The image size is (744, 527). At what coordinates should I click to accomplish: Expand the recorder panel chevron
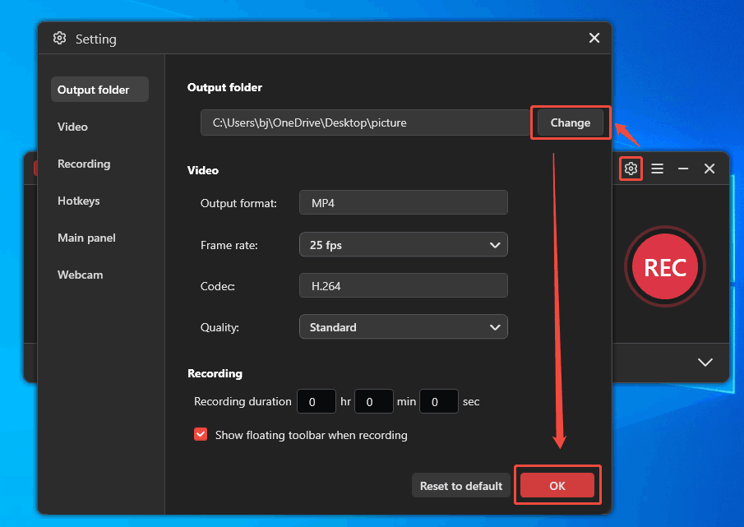click(x=705, y=363)
